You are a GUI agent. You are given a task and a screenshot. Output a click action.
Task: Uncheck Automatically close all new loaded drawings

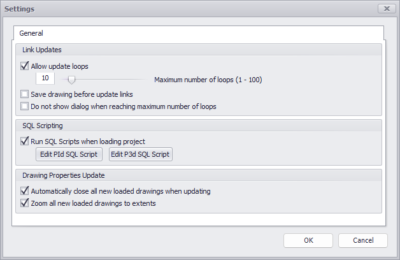coord(25,191)
